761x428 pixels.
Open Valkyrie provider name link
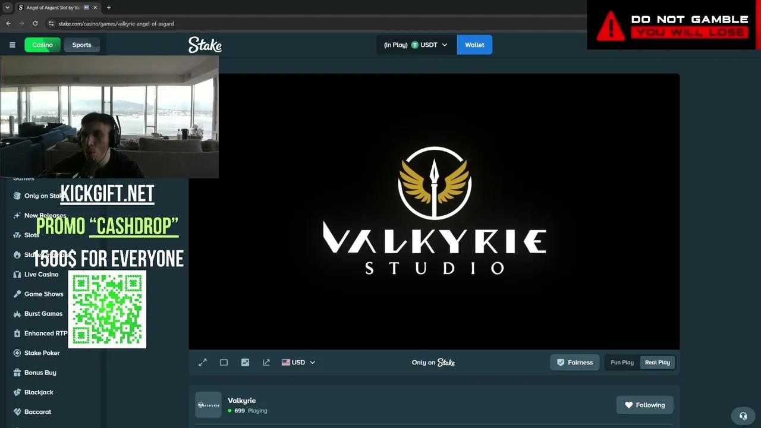click(x=241, y=400)
